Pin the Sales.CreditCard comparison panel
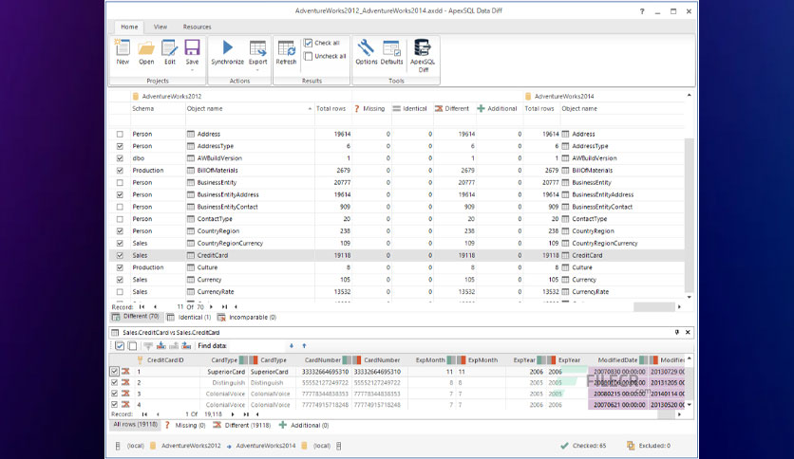This screenshot has width=794, height=459. tap(677, 332)
